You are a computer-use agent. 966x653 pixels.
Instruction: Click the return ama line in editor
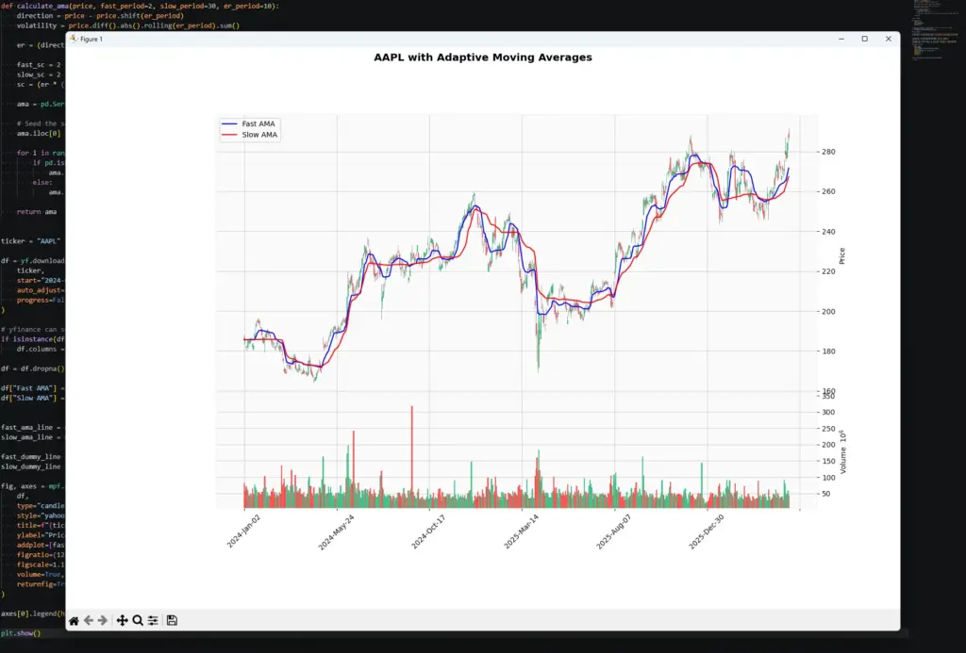[37, 212]
